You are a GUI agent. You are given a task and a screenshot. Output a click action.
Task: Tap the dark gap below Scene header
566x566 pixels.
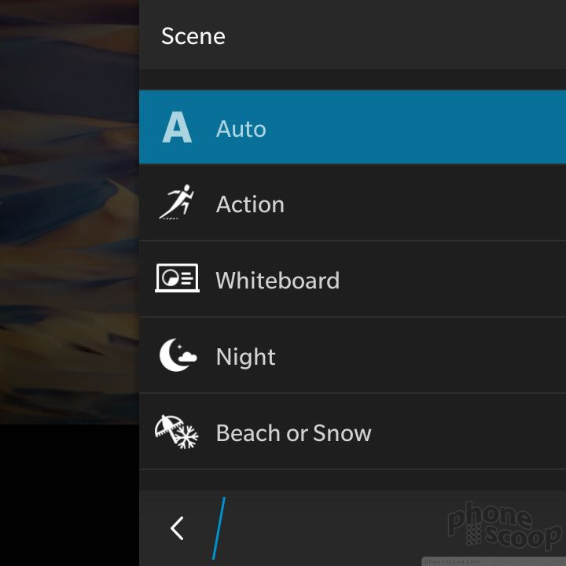[x=352, y=79]
